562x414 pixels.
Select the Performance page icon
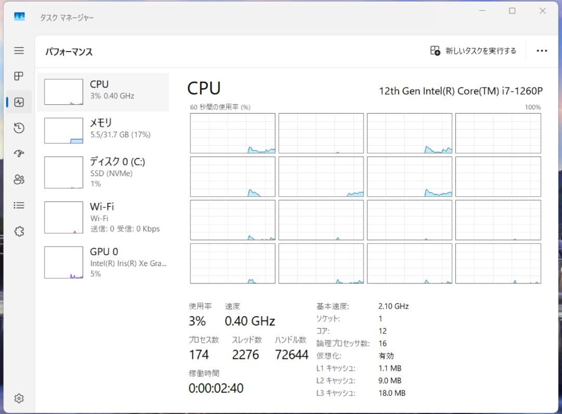pyautogui.click(x=19, y=102)
